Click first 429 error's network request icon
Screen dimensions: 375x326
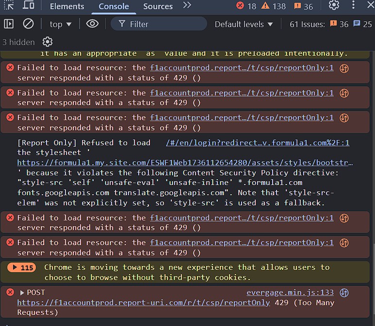344,69
